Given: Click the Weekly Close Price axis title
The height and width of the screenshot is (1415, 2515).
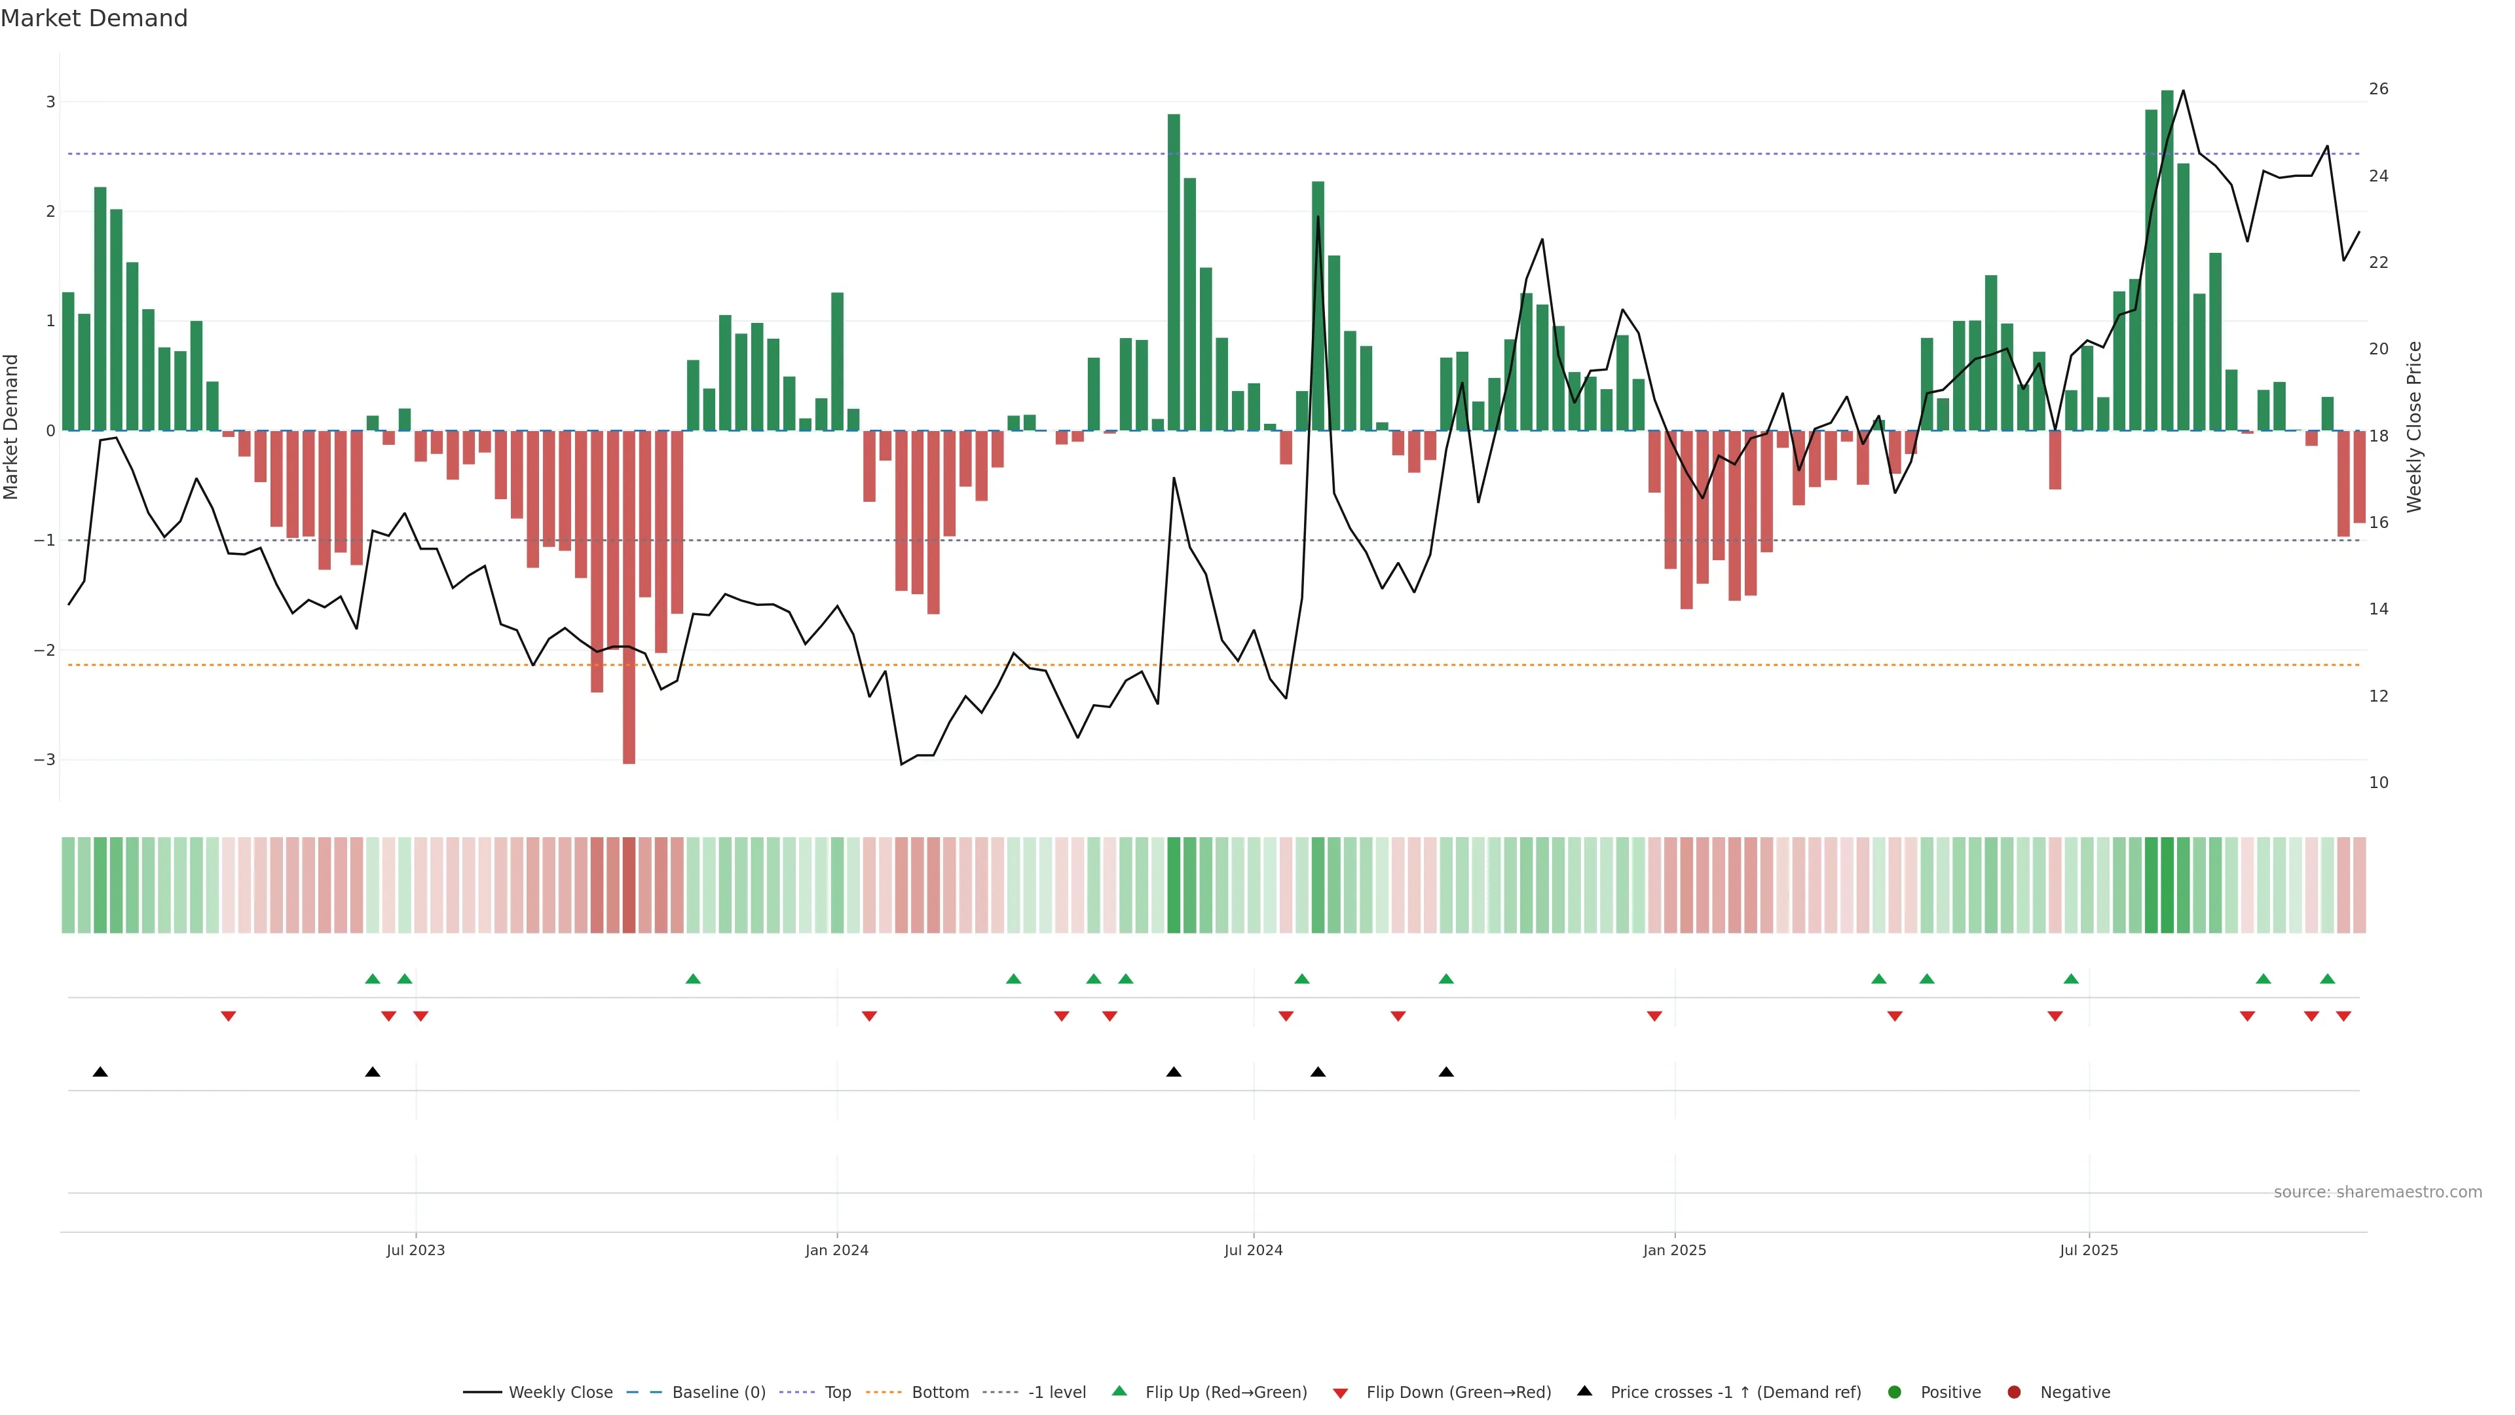Looking at the screenshot, I should [x=2414, y=426].
